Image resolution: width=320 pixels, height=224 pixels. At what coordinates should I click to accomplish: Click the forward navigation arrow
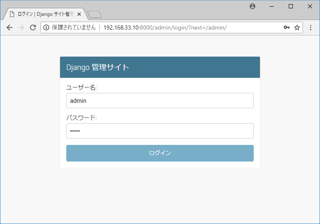(x=21, y=27)
